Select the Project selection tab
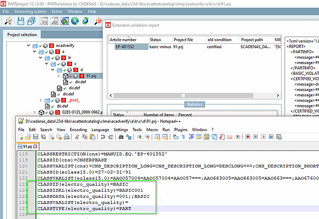This screenshot has width=319, height=219. point(22,35)
